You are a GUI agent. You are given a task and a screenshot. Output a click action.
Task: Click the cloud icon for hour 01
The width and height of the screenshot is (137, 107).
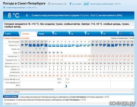click(x=22, y=45)
